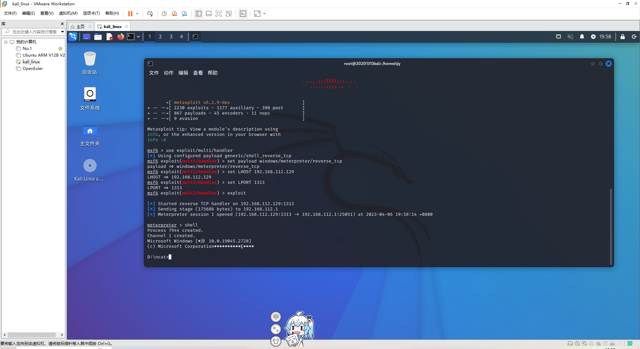Viewport: 640px width, 349px height.
Task: Select kali_linux in the library tree
Action: click(31, 62)
